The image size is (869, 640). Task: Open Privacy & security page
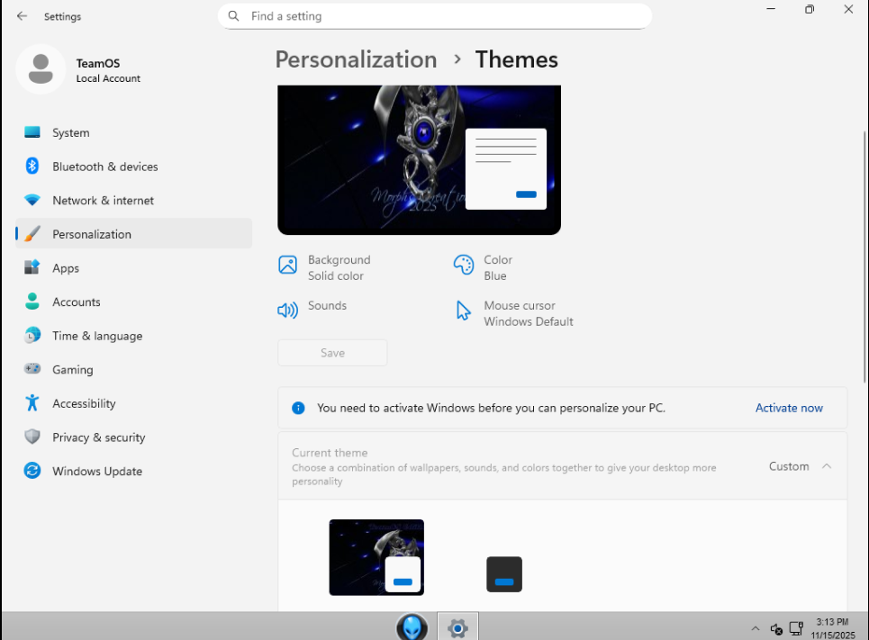(x=98, y=437)
